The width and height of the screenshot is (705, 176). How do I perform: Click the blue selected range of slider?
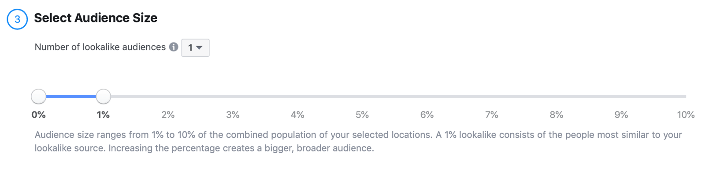(x=71, y=96)
